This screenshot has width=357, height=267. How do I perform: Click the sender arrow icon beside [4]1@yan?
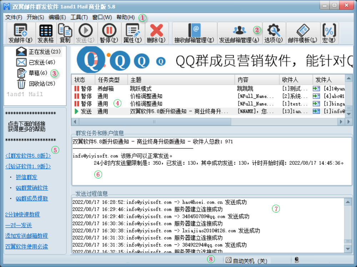tap(316, 89)
